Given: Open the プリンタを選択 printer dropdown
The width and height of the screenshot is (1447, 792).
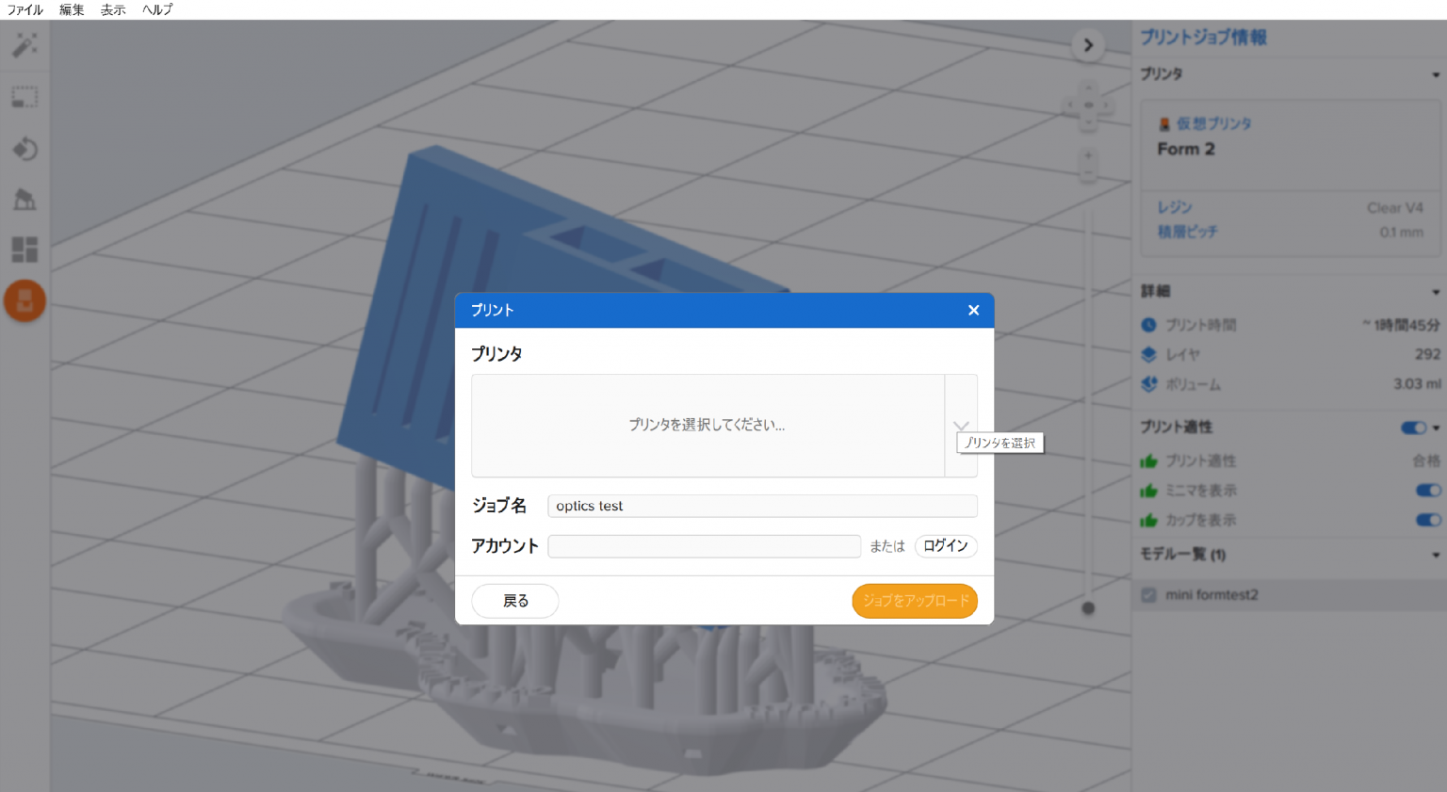Looking at the screenshot, I should [x=961, y=425].
